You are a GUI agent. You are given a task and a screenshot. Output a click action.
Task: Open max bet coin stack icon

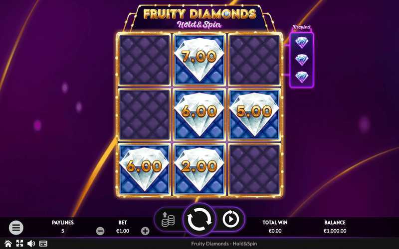point(168,219)
